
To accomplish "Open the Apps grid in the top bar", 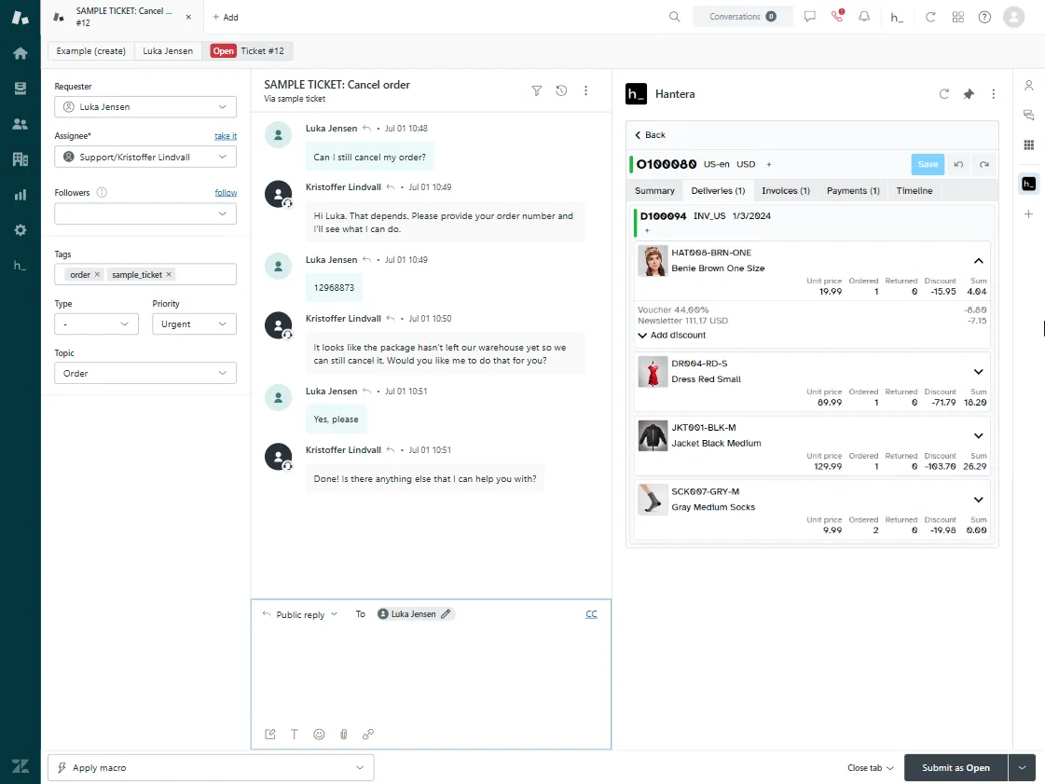I will [x=957, y=17].
